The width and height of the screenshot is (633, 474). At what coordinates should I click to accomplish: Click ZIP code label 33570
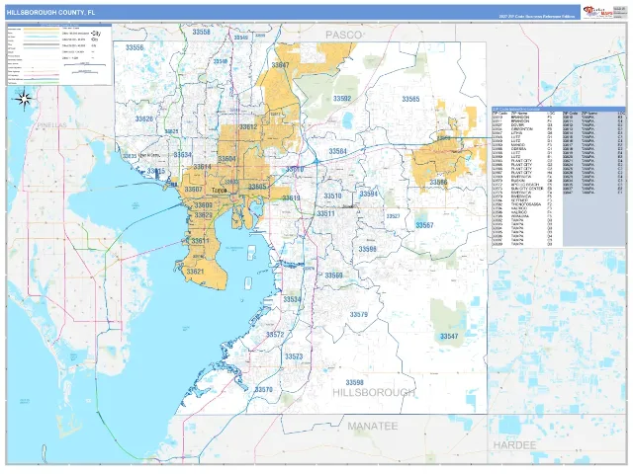pyautogui.click(x=264, y=390)
